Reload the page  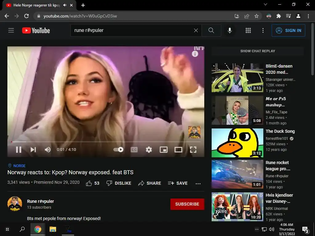coord(26,16)
